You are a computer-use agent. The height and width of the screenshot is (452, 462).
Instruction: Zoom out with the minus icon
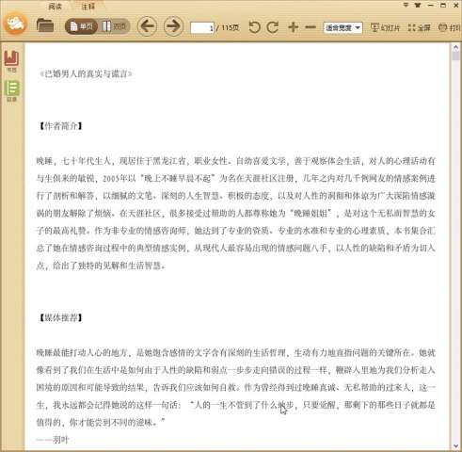pyautogui.click(x=311, y=27)
